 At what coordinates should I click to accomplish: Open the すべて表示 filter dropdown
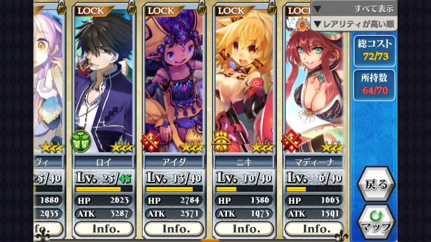point(354,8)
